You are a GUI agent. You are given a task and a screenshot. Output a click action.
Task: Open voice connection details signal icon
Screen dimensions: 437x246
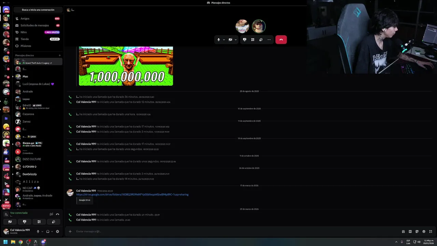click(6, 214)
